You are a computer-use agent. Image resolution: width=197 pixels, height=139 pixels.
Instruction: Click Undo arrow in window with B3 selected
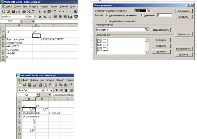click(x=60, y=12)
